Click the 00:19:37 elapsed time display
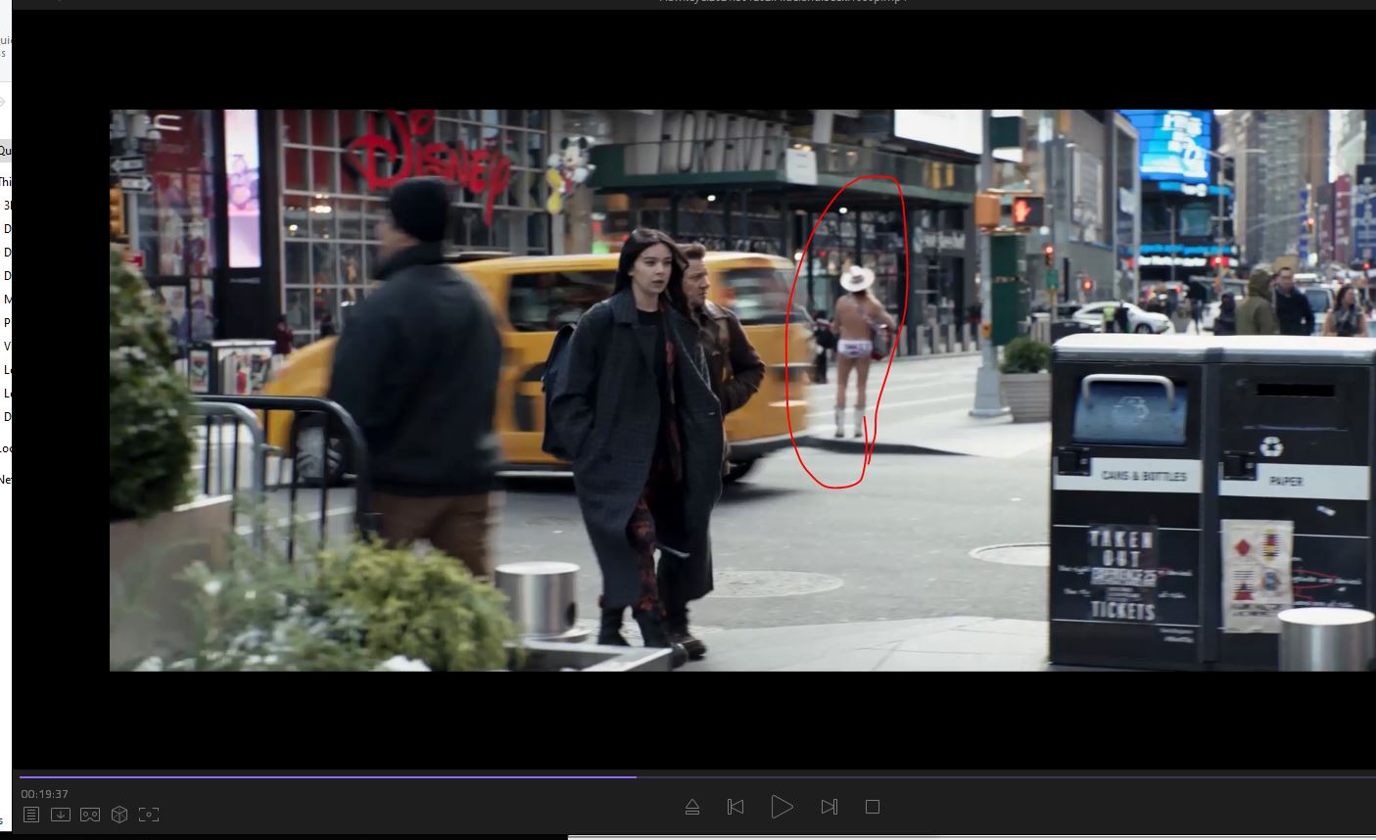 [x=45, y=794]
